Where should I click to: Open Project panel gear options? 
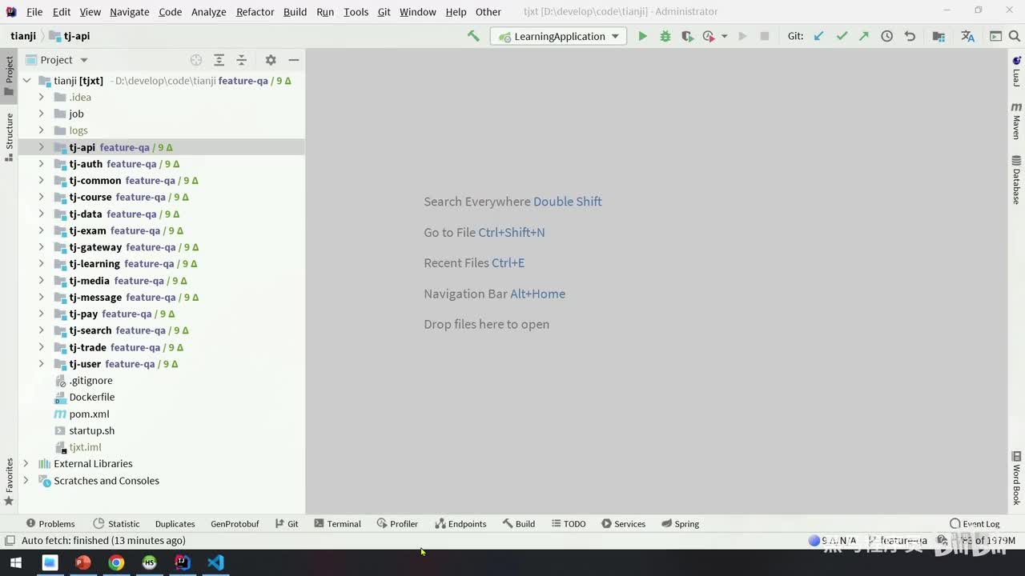coord(271,60)
